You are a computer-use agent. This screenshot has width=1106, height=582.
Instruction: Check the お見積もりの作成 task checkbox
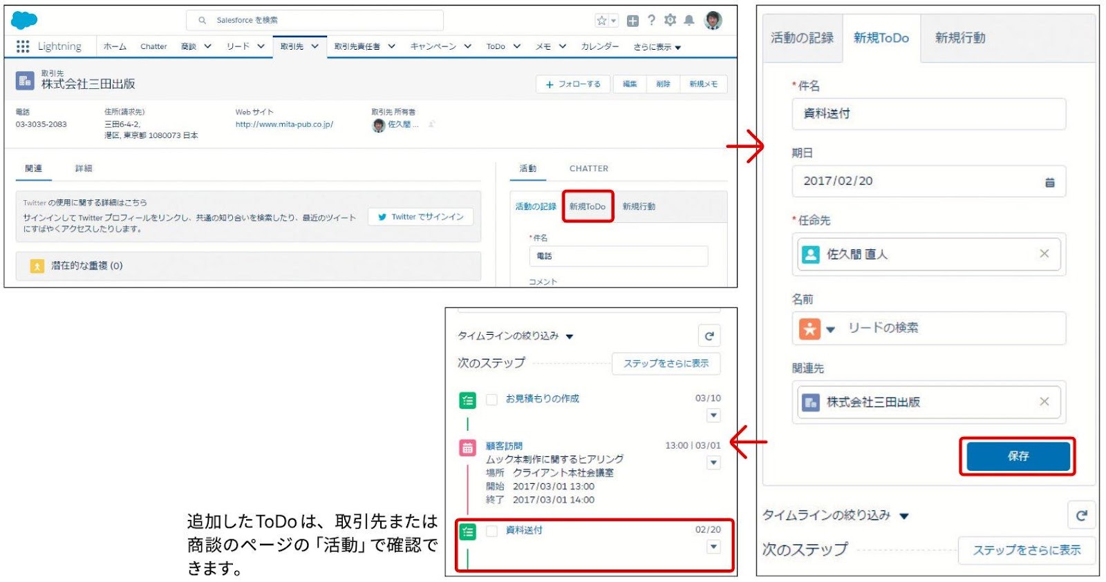[491, 399]
